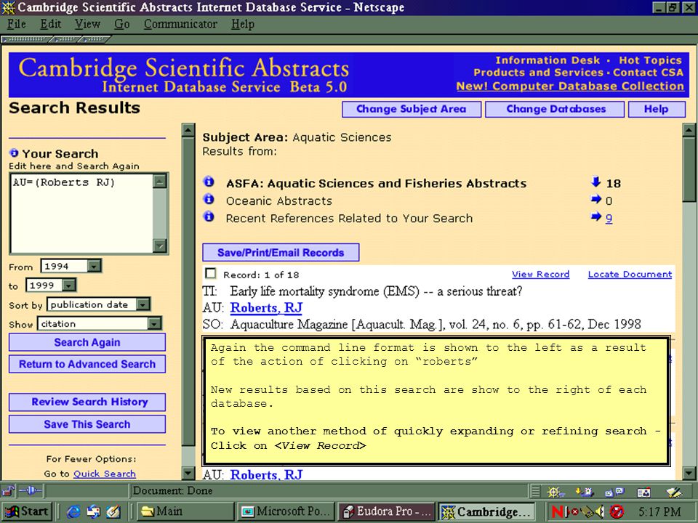Click the security lock icon in status bar
This screenshot has width=698, height=523.
pos(9,491)
